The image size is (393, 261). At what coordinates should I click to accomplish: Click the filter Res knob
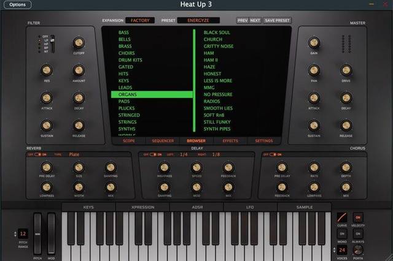click(x=47, y=70)
